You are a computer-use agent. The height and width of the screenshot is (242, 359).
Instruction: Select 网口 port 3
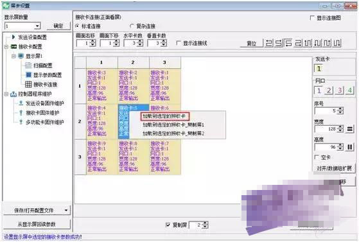click(339, 91)
